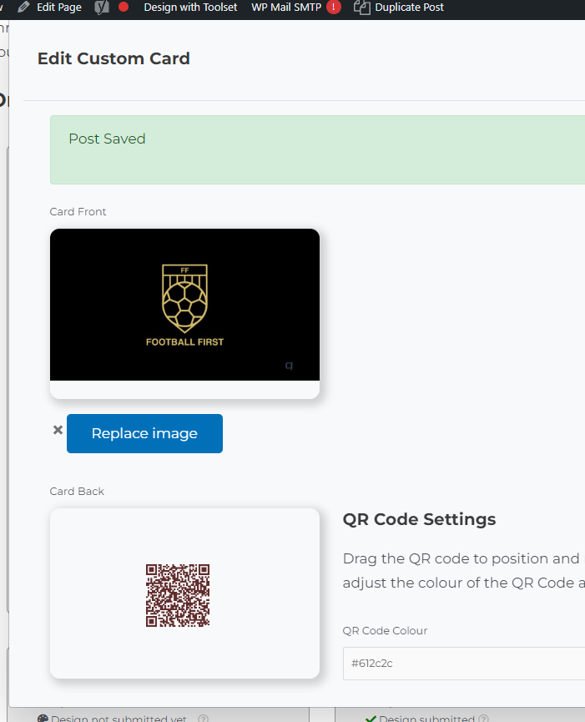The image size is (585, 722).
Task: Select the QR code on card back
Action: click(178, 595)
